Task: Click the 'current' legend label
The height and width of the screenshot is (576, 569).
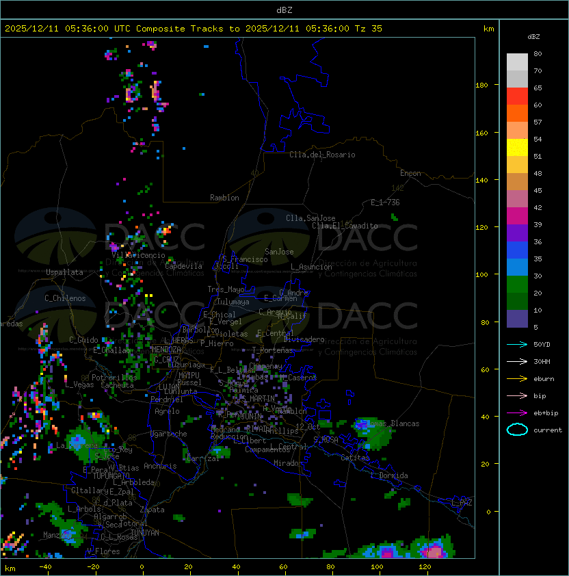Action: coord(548,430)
